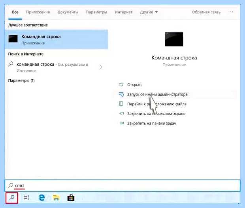Click Открыть to launch command prompt
The image size is (245, 208).
(134, 84)
